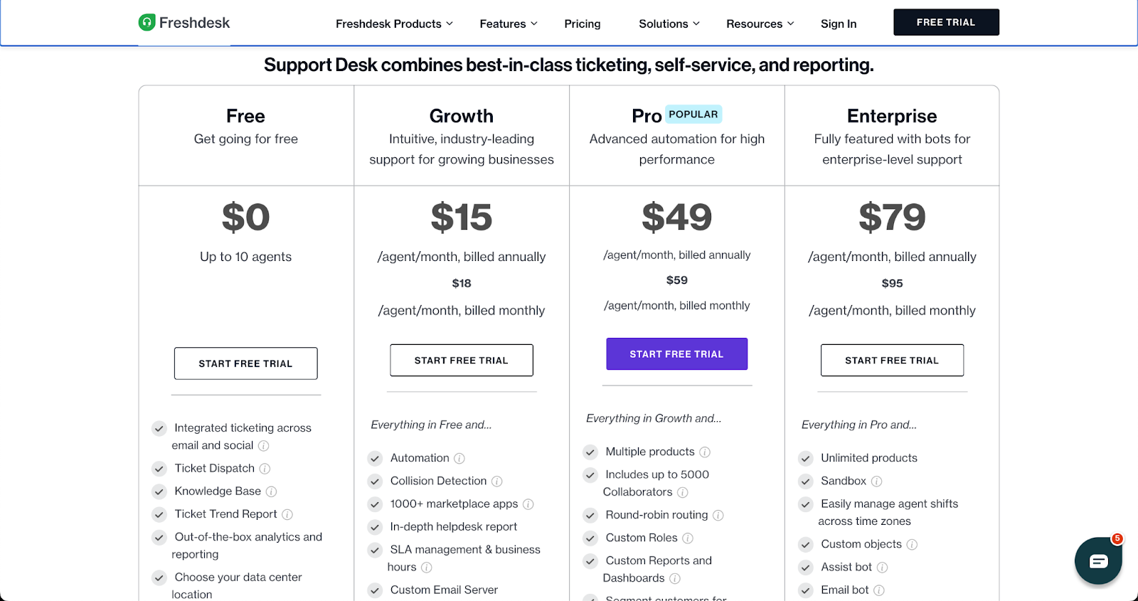1138x601 pixels.
Task: Start free trial for the Pro plan
Action: pos(676,353)
